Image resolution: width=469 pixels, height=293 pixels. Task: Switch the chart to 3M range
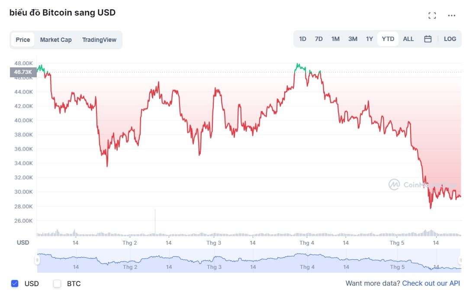click(353, 39)
